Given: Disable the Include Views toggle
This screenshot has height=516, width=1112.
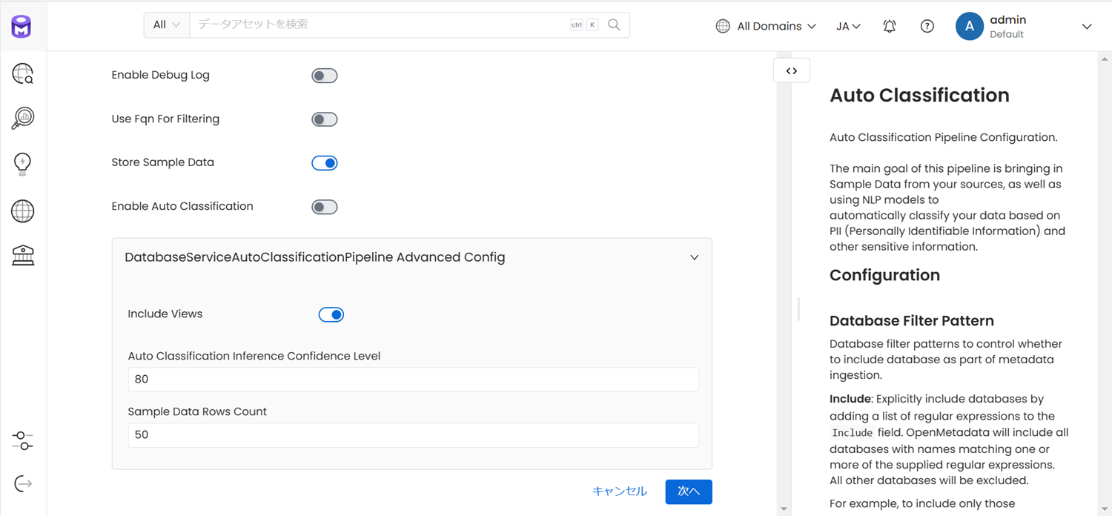Looking at the screenshot, I should (331, 315).
